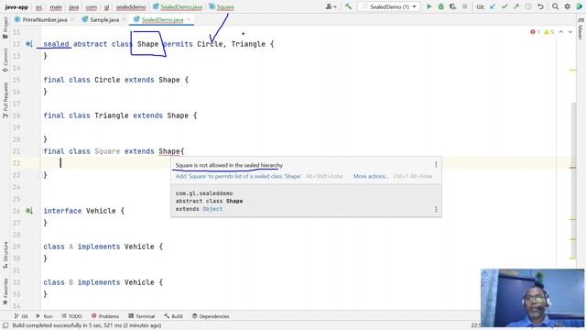This screenshot has height=330, width=586.
Task: Show Git history clock icon
Action: [528, 6]
